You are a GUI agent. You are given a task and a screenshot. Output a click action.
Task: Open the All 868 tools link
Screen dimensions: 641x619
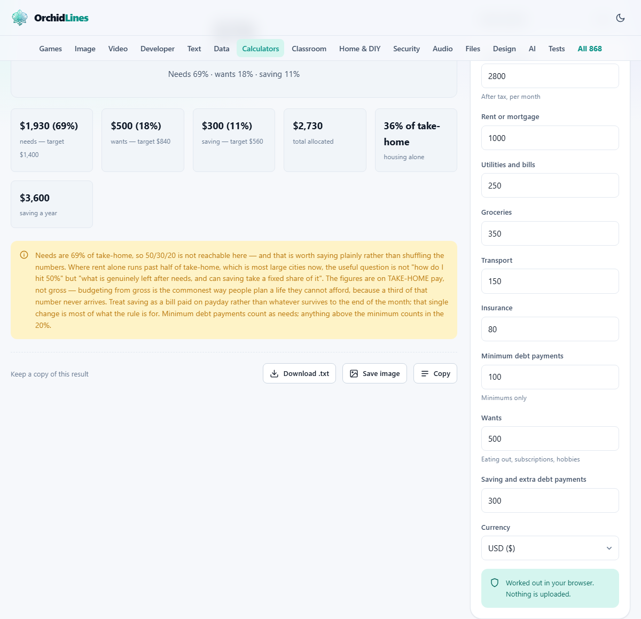click(x=590, y=49)
